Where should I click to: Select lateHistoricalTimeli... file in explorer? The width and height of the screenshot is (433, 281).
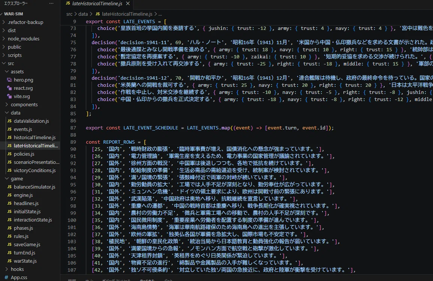click(x=36, y=146)
